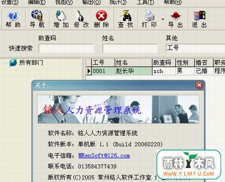The width and height of the screenshot is (225, 182).
Task: Open the 视图(V) menu
Action: click(x=64, y=2)
